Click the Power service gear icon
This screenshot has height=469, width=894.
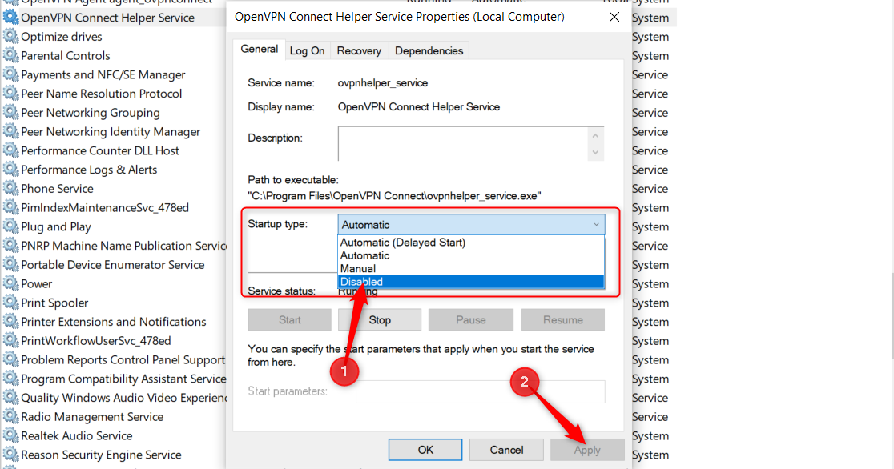11,283
